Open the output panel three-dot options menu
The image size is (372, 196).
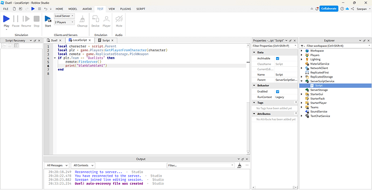[x=247, y=165]
